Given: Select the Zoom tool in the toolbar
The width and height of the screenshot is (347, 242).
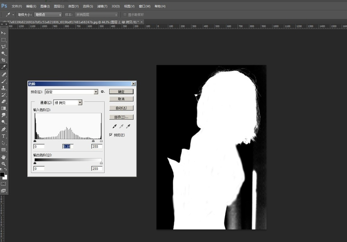Looking at the screenshot, I should click(x=3, y=163).
